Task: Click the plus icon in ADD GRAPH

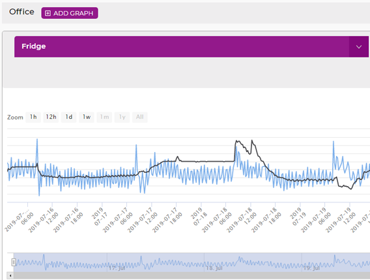Action: pyautogui.click(x=48, y=13)
